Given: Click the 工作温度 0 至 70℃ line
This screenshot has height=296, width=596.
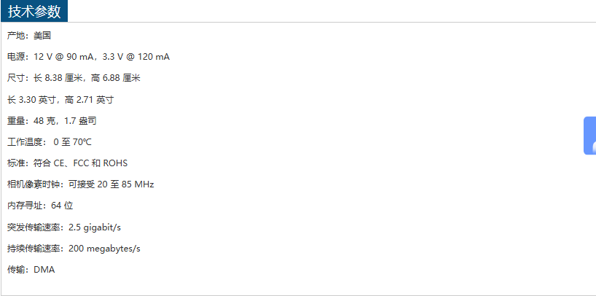Looking at the screenshot, I should (50, 142).
